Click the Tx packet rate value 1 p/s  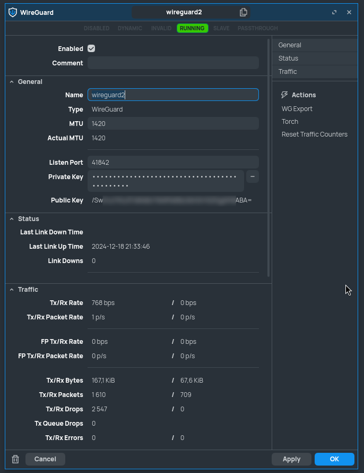click(x=98, y=317)
